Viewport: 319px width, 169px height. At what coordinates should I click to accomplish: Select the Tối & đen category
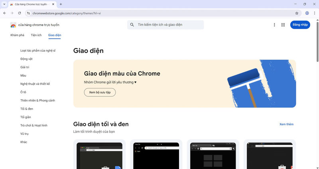[x=27, y=109]
